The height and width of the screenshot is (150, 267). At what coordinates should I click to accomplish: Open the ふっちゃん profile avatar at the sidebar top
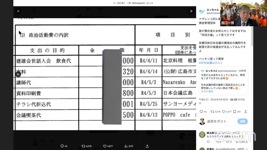tap(202, 12)
